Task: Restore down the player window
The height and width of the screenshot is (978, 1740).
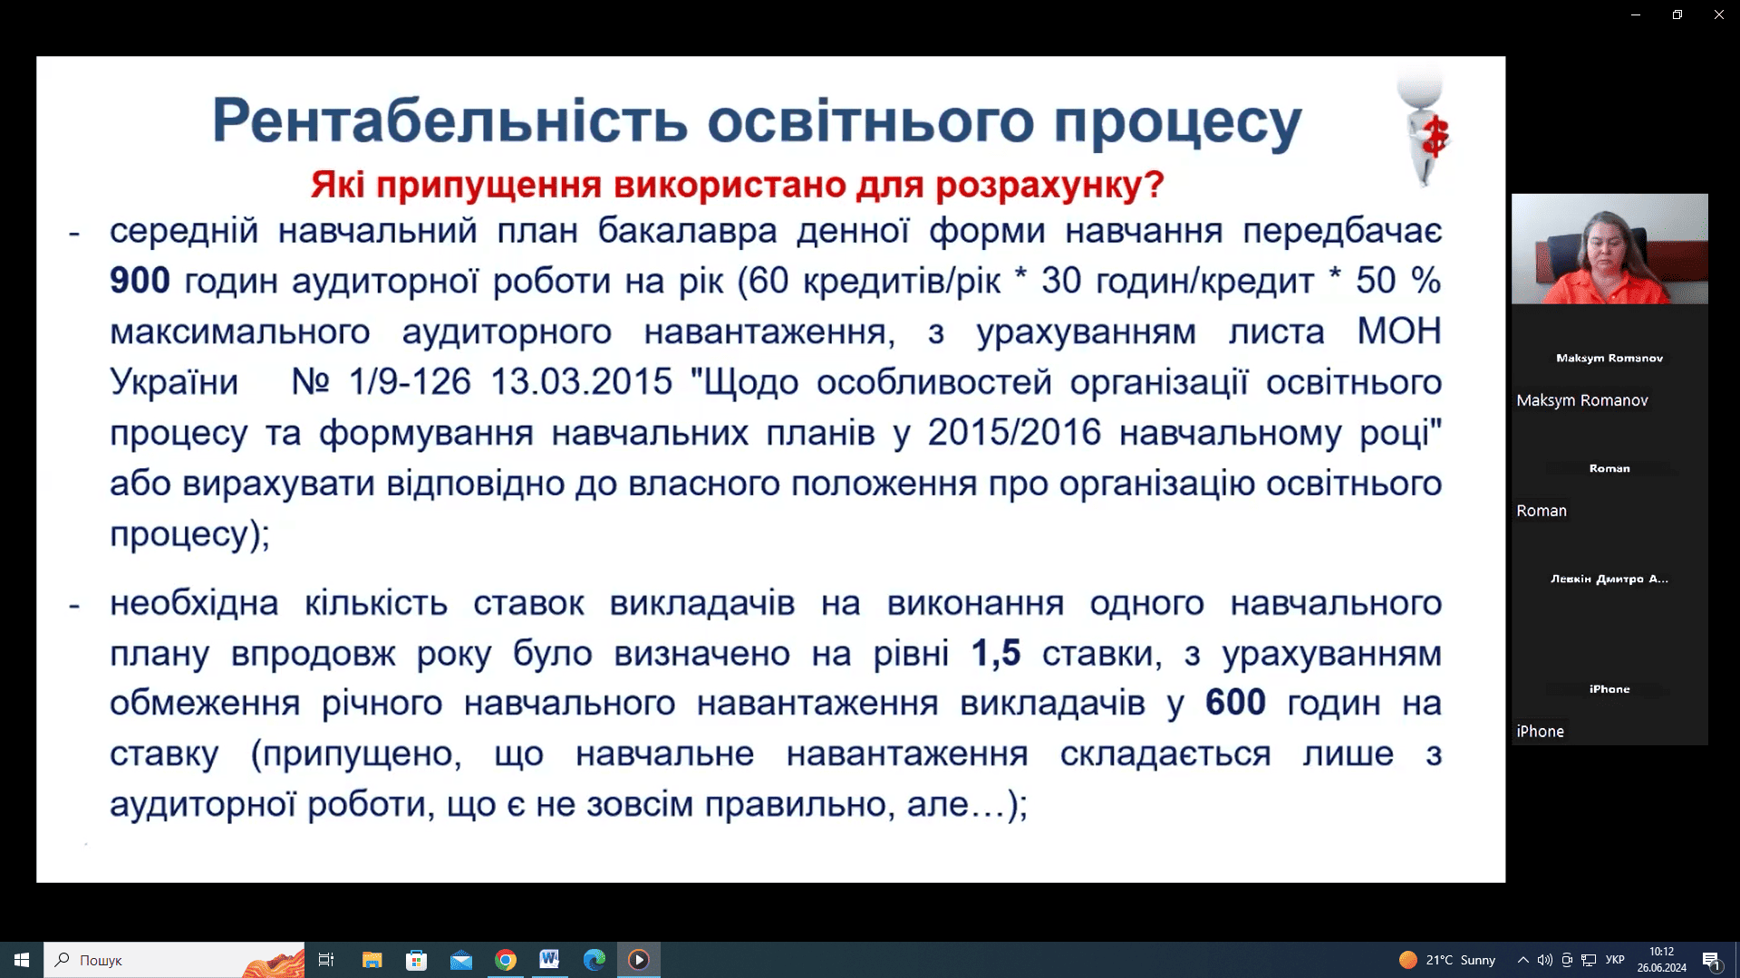Action: [1677, 14]
